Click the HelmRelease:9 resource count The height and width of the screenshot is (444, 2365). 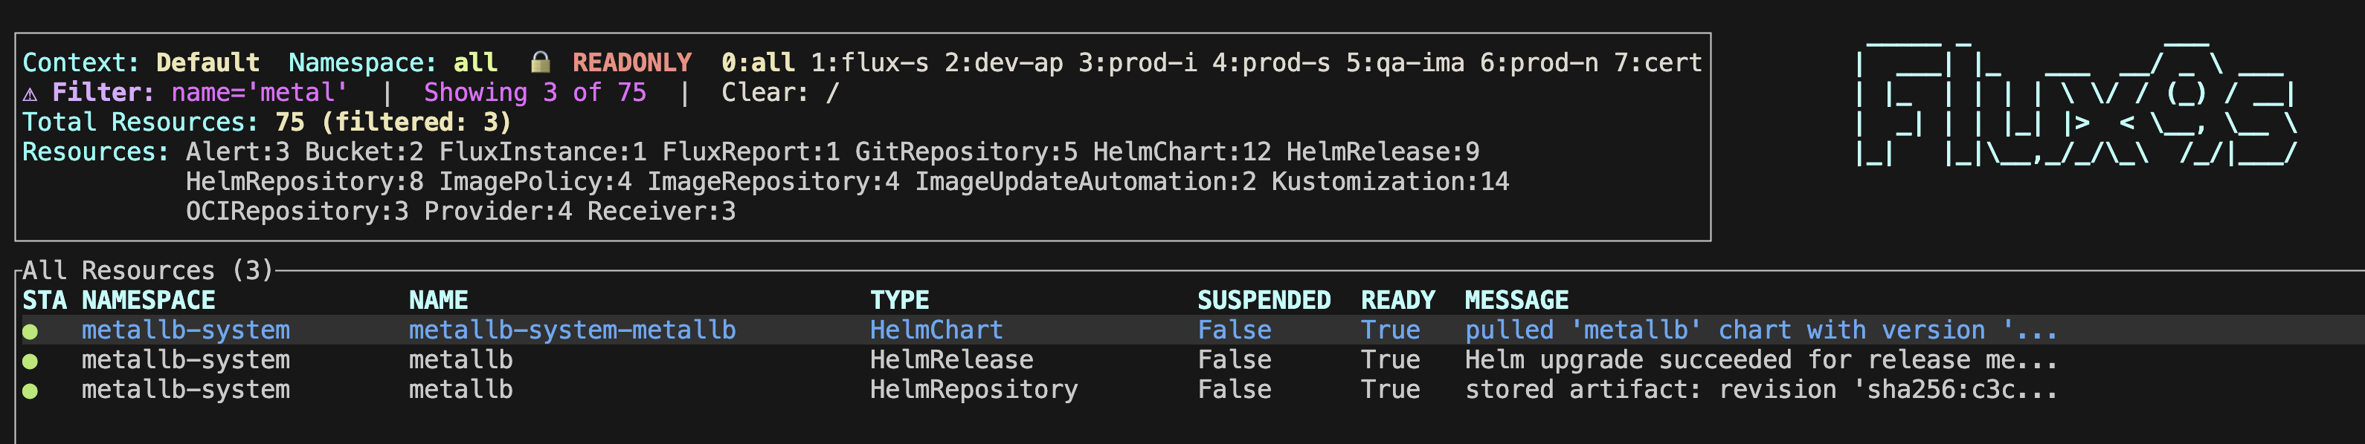[x=1382, y=151]
